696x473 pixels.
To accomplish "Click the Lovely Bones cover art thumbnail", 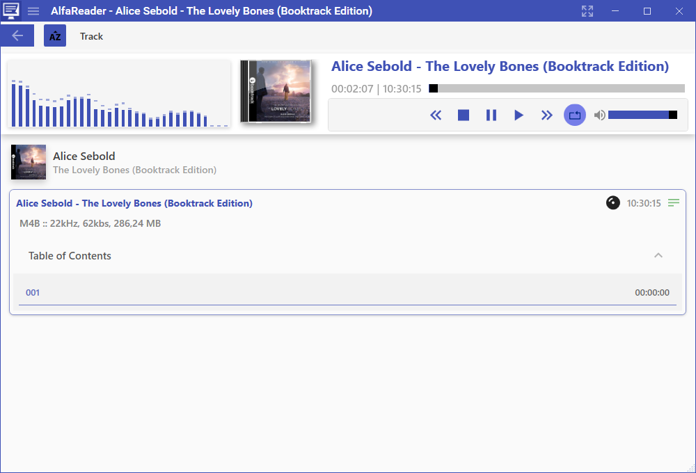I will point(275,90).
